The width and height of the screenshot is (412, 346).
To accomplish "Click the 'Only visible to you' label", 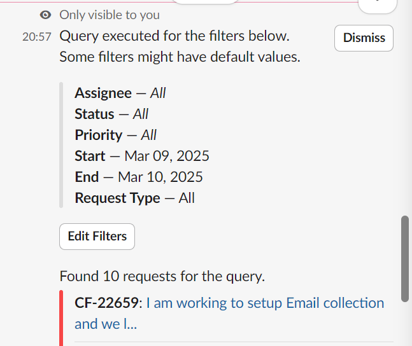I will click(110, 15).
